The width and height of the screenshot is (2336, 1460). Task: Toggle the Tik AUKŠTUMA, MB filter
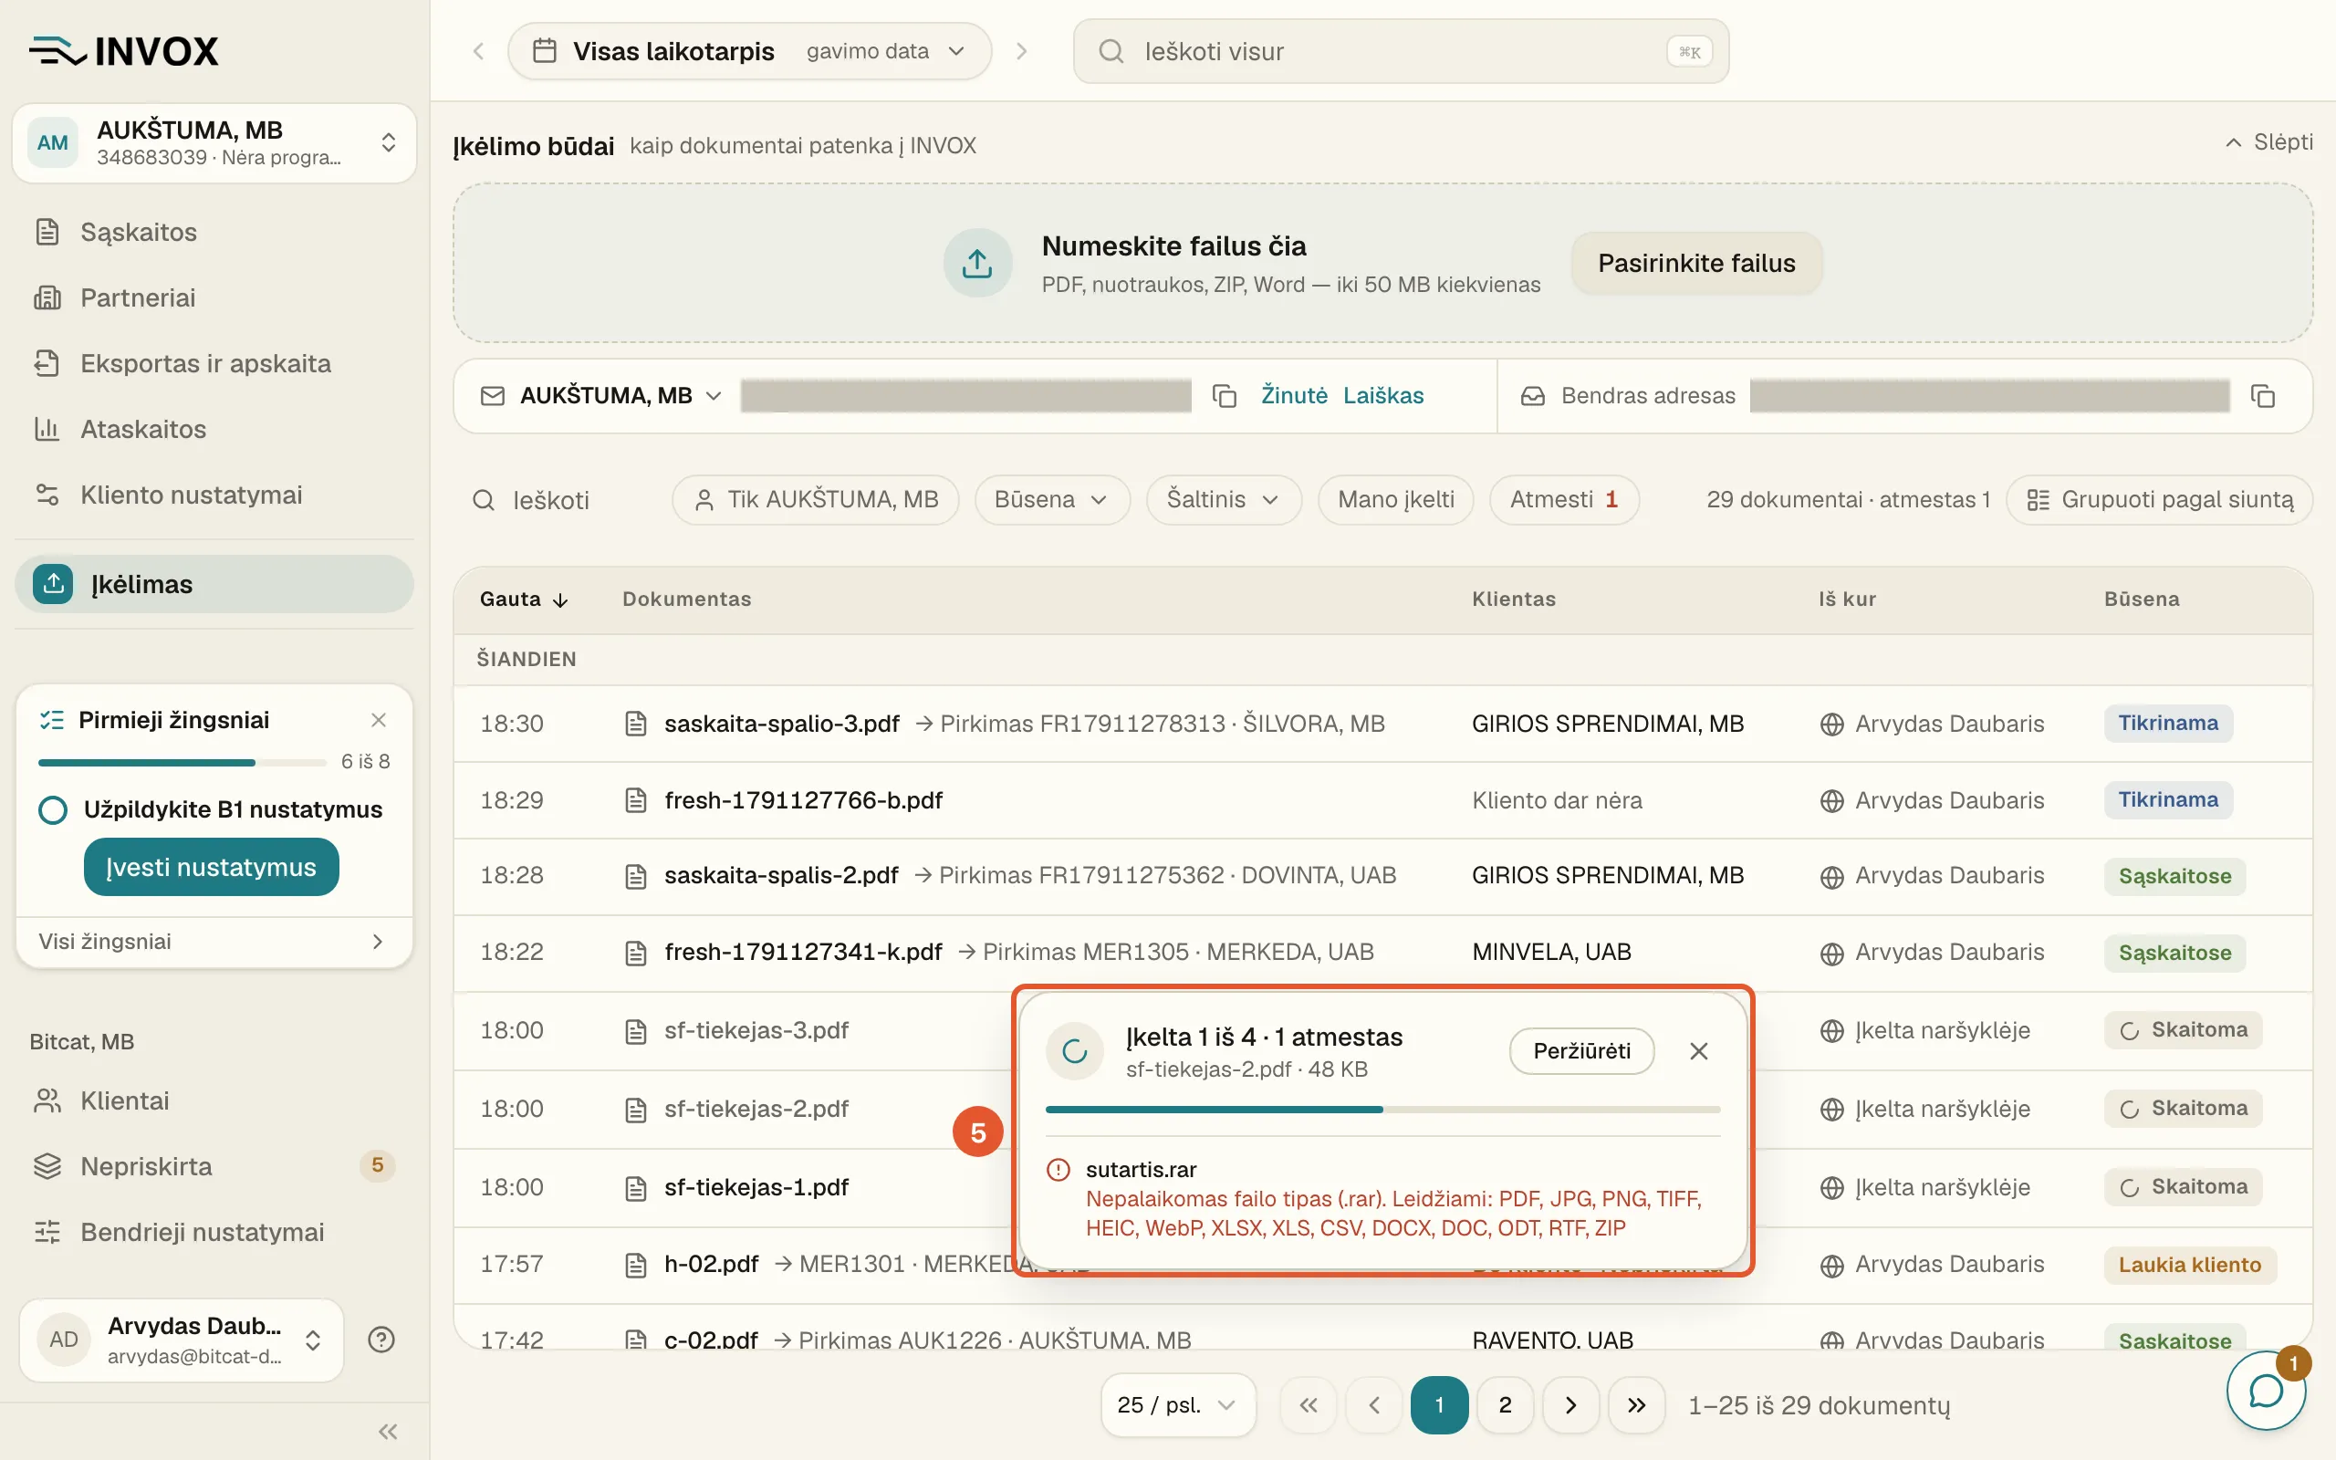pos(815,499)
